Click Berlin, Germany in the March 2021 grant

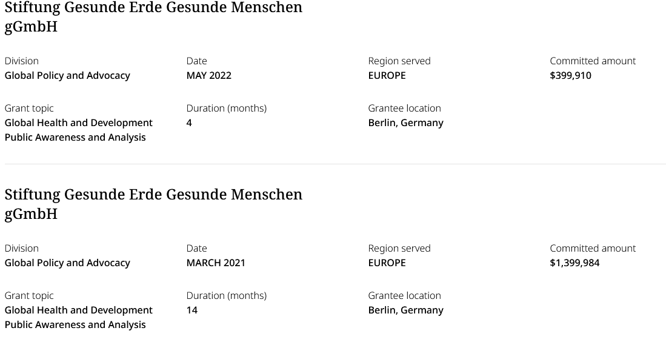[x=405, y=310]
